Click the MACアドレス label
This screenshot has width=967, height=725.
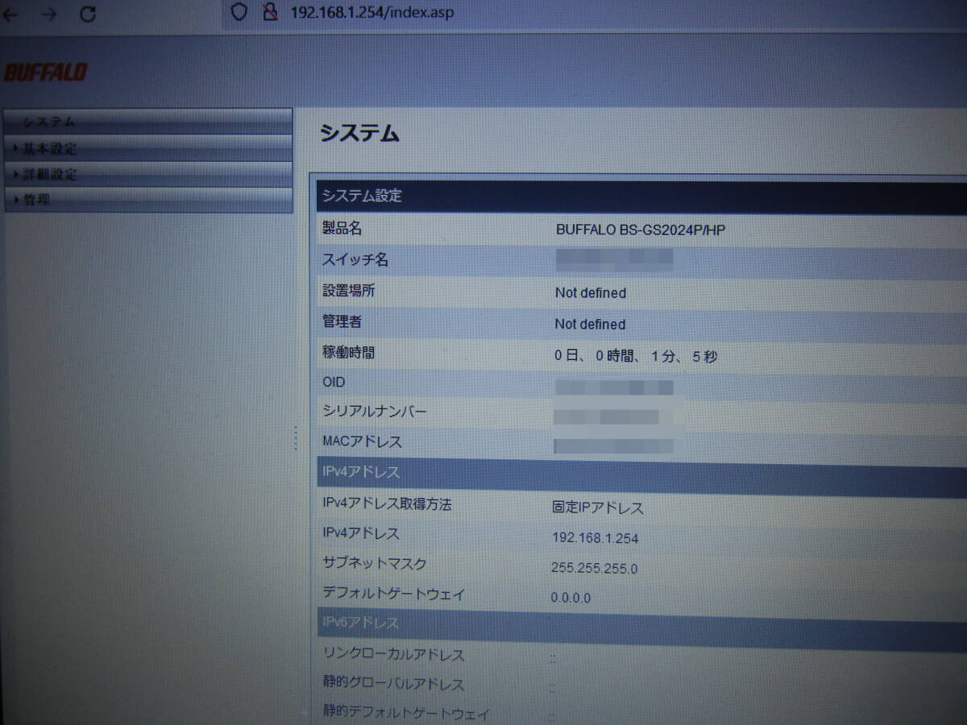[362, 441]
